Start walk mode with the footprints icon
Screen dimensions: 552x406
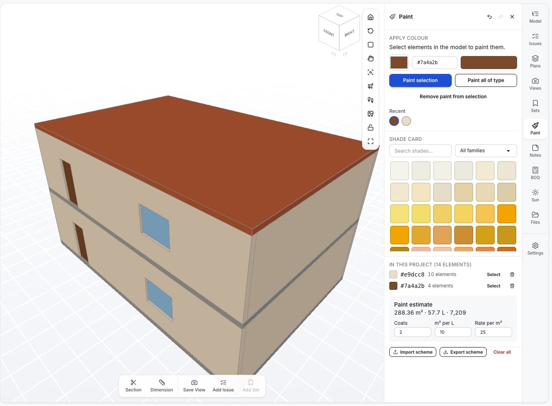coord(370,100)
